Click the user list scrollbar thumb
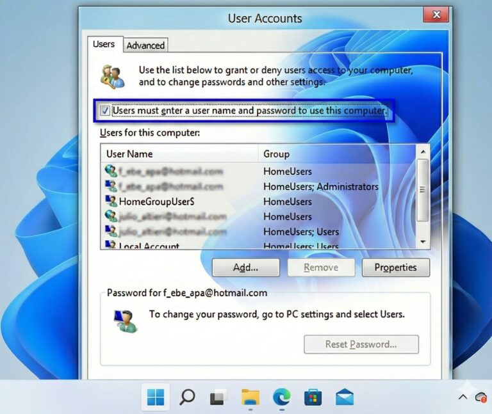 (x=423, y=190)
